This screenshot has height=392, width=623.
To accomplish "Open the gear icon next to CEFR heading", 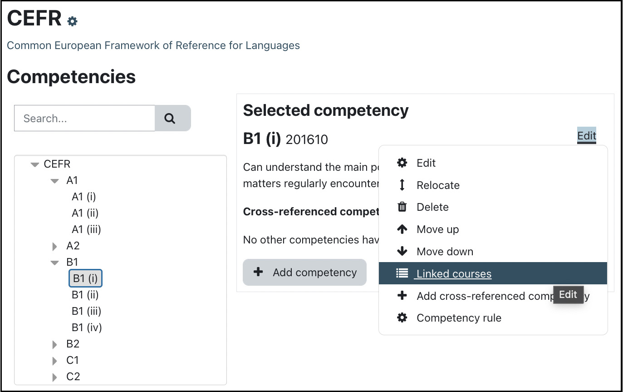I will coord(72,21).
